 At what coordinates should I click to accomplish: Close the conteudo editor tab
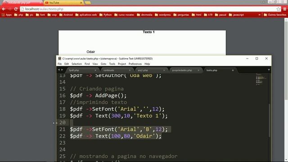tap(130, 70)
